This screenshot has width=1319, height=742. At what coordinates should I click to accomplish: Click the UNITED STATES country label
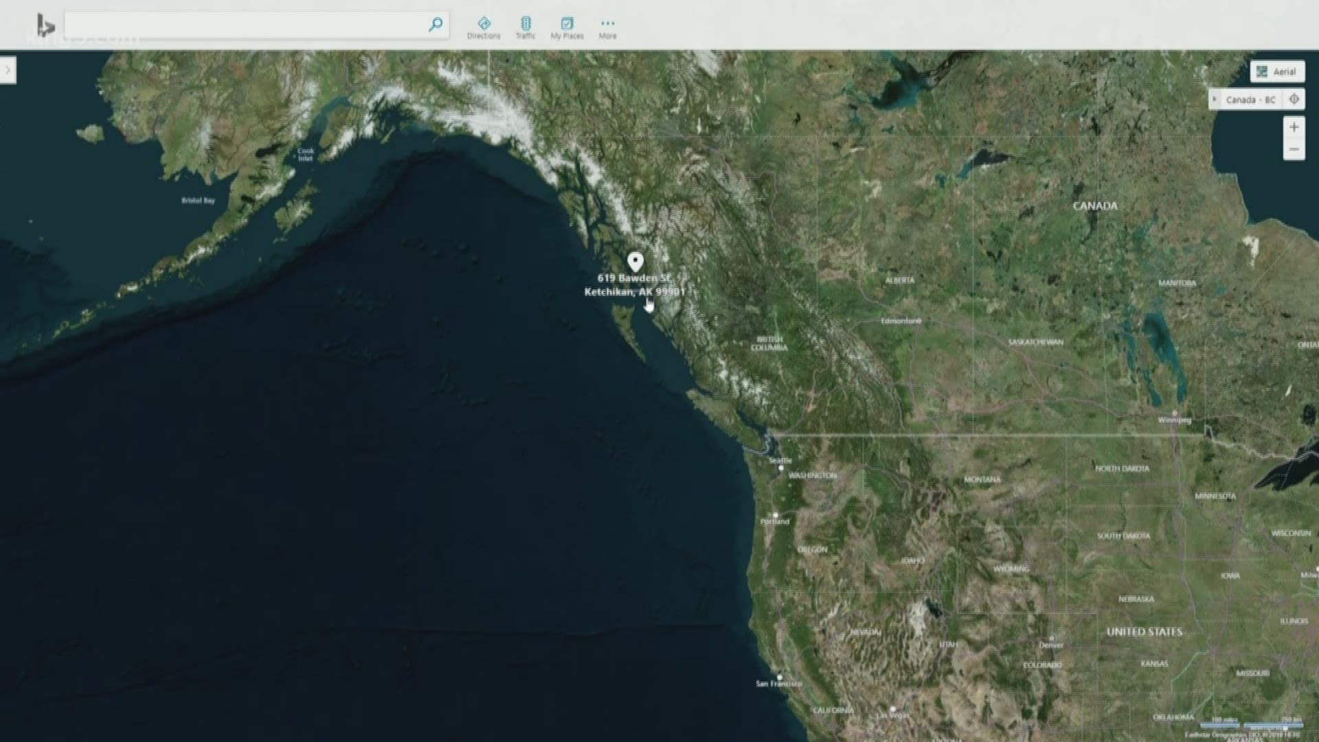1145,631
